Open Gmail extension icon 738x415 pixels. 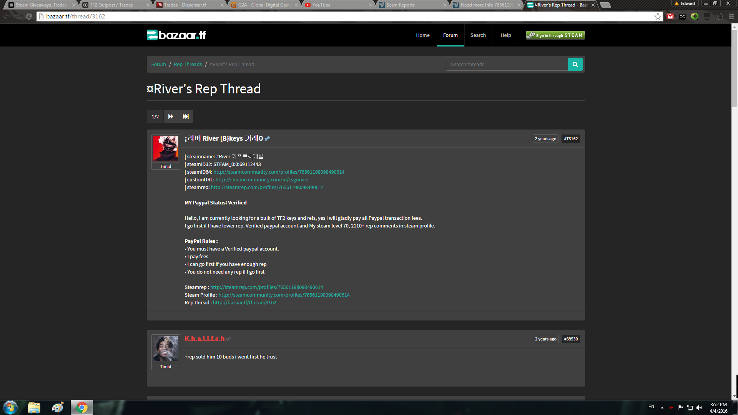(670, 16)
